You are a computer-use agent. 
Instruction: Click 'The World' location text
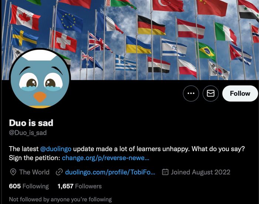(x=34, y=172)
